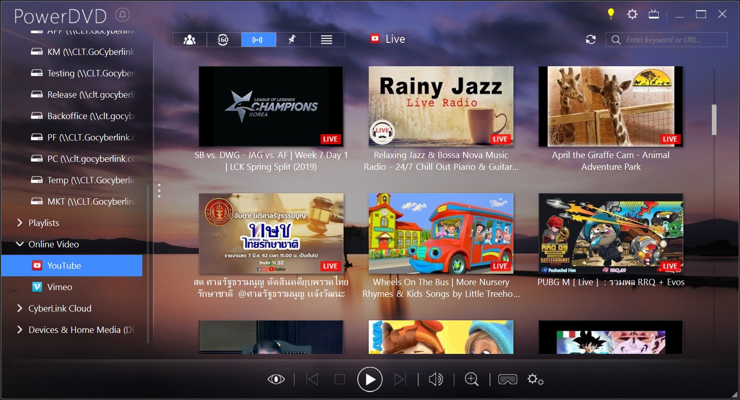Open PowerDVD settings gear in title bar
Image resolution: width=740 pixels, height=400 pixels.
[632, 14]
